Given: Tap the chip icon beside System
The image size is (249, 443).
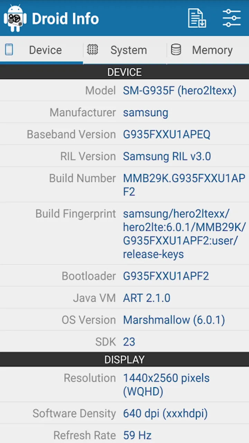Looking at the screenshot, I should pos(92,49).
